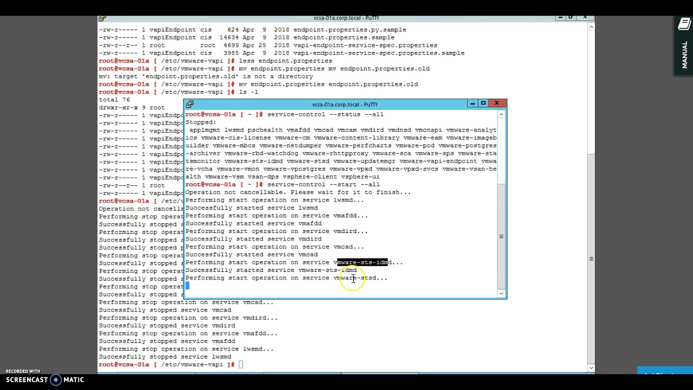Click 'service-control --status --all' command text
Image resolution: width=693 pixels, height=390 pixels.
click(x=325, y=114)
